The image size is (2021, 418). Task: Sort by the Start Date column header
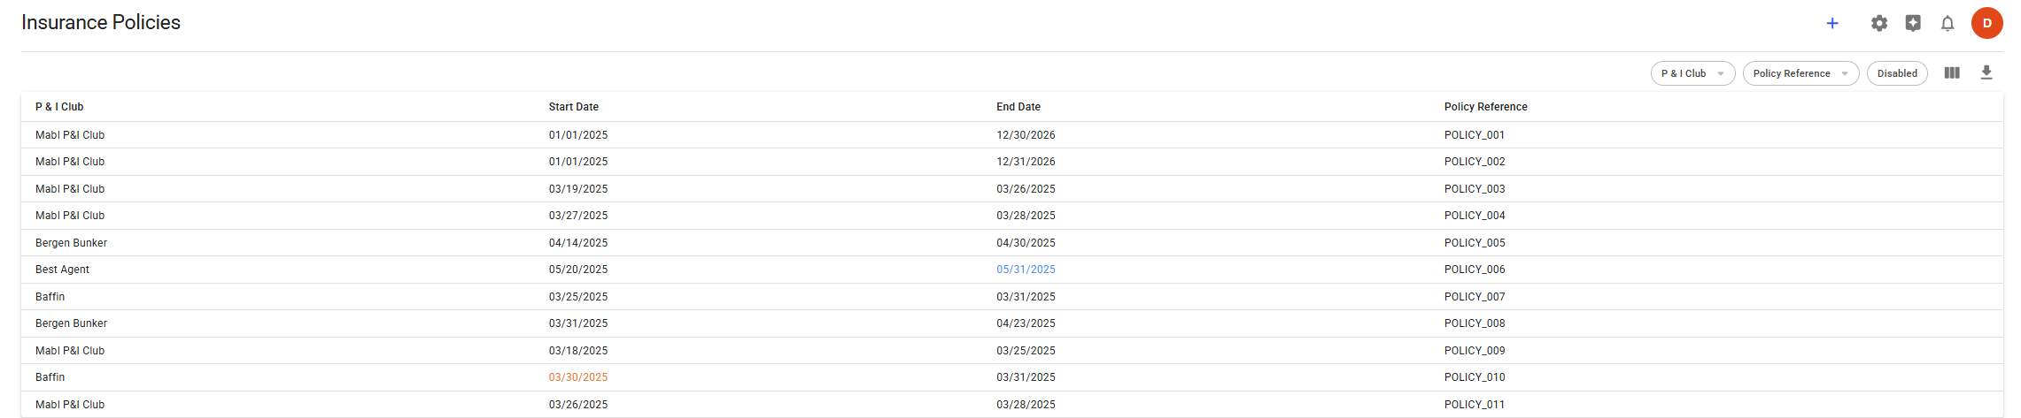pyautogui.click(x=574, y=107)
